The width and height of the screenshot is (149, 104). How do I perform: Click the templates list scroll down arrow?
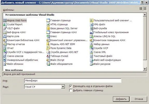click(145, 69)
